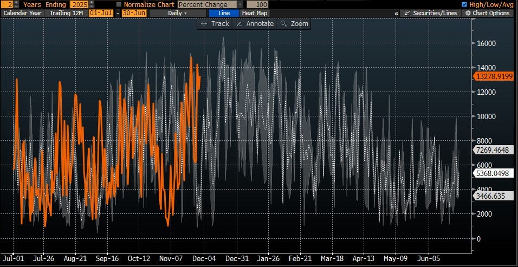
Task: Open the Percent Change dropdown arrow
Action: tap(240, 5)
